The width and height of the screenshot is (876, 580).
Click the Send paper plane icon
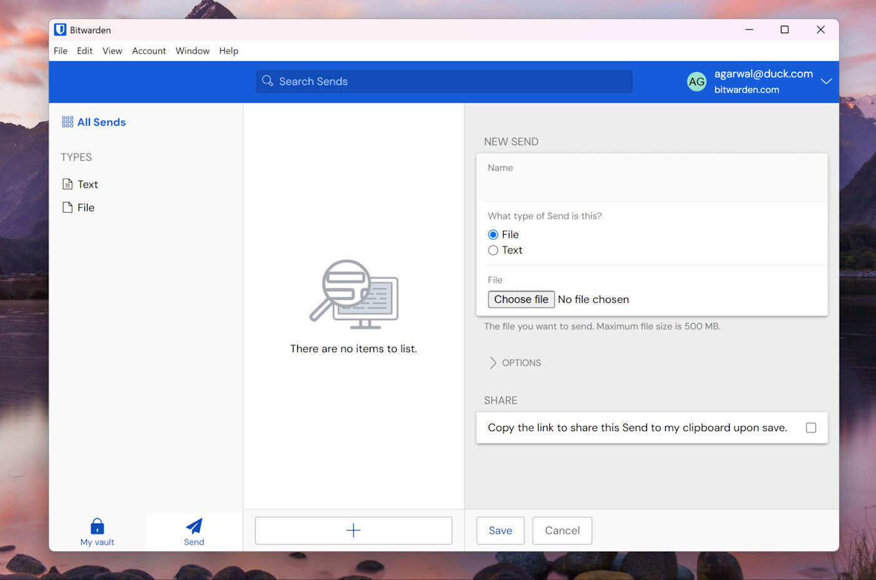194,526
